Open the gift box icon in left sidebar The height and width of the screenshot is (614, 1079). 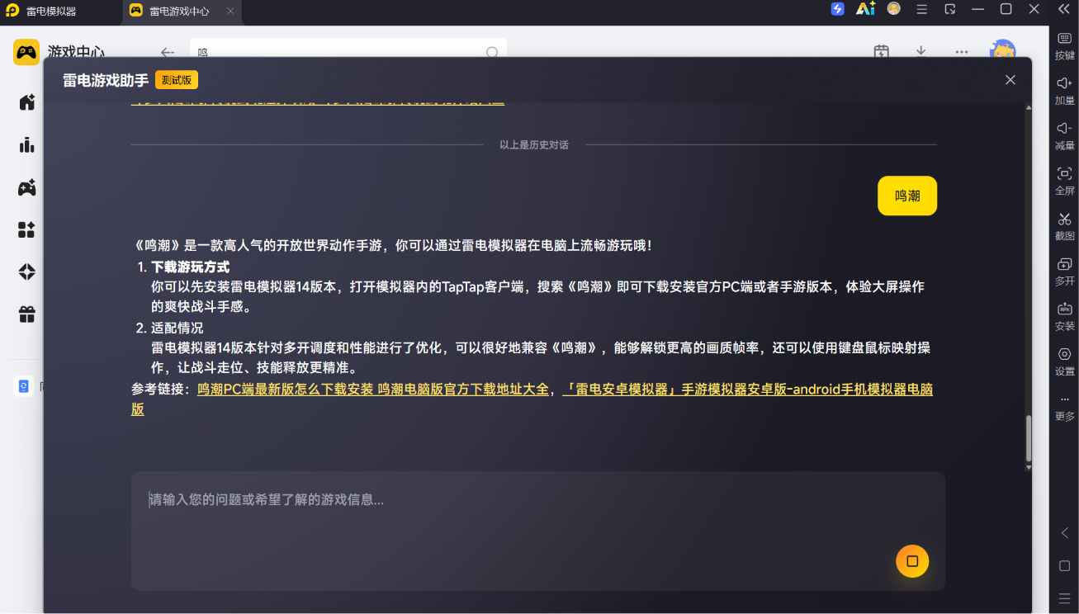click(x=27, y=314)
